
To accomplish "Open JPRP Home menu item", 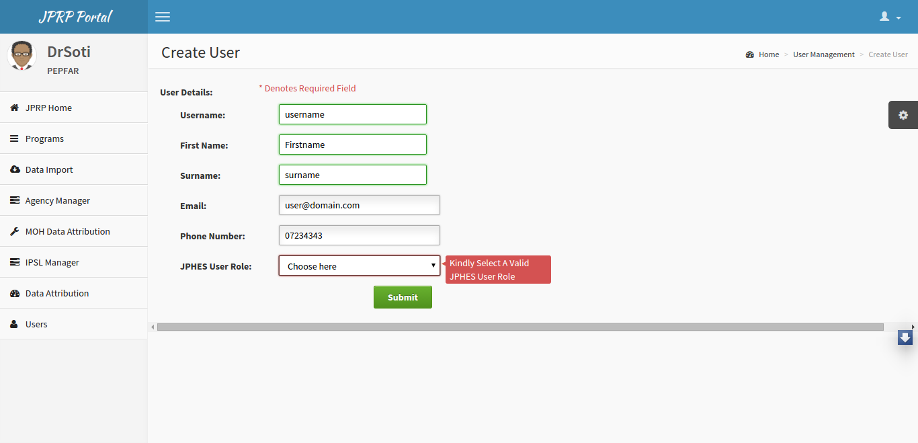I will pos(73,108).
